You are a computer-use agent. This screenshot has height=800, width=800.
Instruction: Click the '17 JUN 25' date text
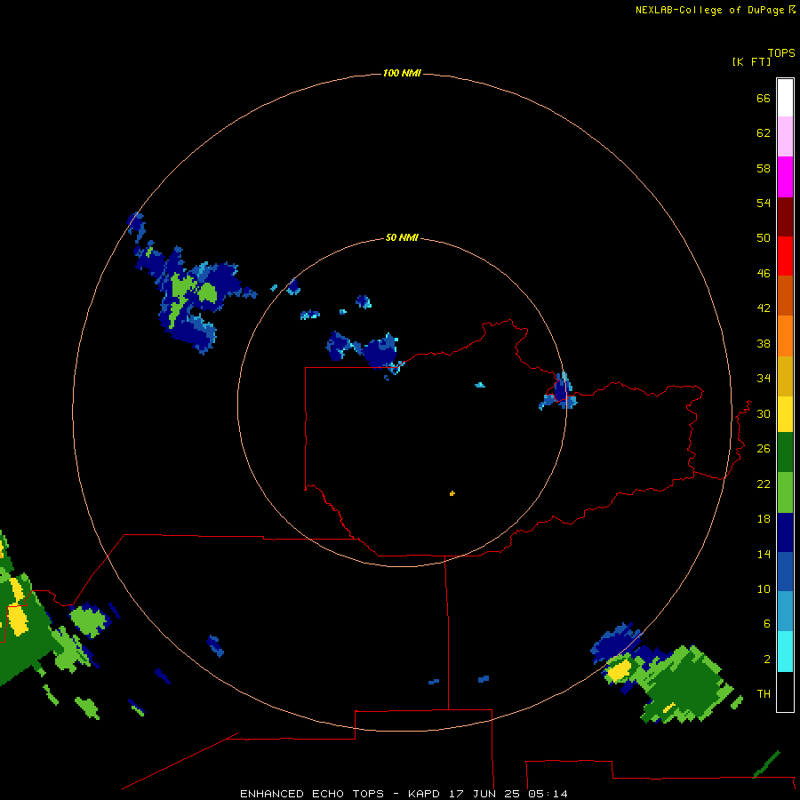[484, 794]
